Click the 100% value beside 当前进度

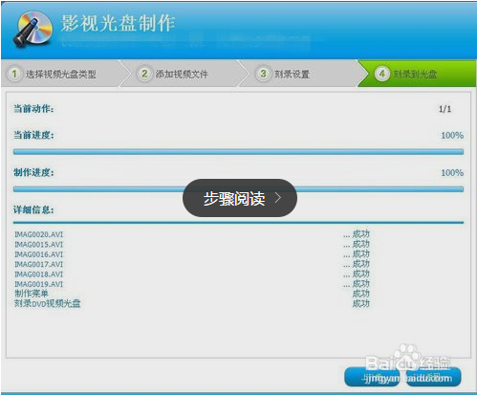[x=452, y=136]
